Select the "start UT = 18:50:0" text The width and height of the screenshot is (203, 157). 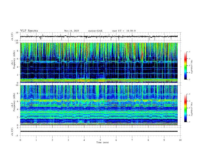(x=124, y=31)
